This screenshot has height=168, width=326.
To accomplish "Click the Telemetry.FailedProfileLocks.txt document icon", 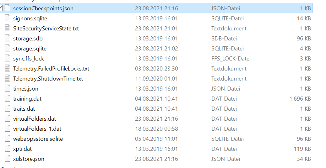I will click(x=7, y=69).
